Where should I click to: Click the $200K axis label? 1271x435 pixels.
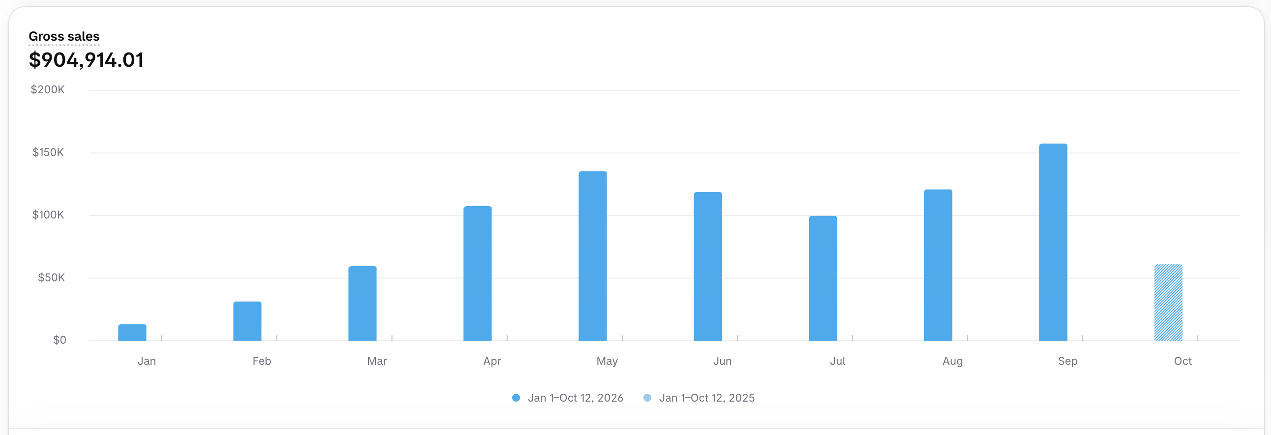pos(48,90)
